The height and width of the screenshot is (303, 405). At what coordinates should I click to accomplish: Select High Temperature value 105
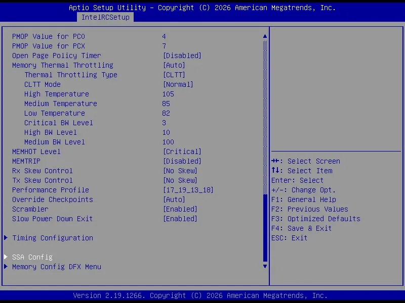pos(168,94)
